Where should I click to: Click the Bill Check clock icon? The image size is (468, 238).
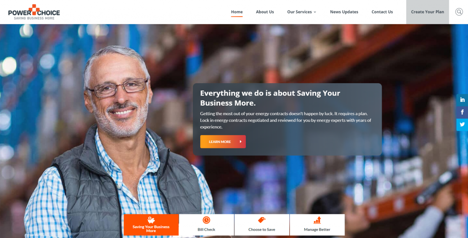coord(206,220)
